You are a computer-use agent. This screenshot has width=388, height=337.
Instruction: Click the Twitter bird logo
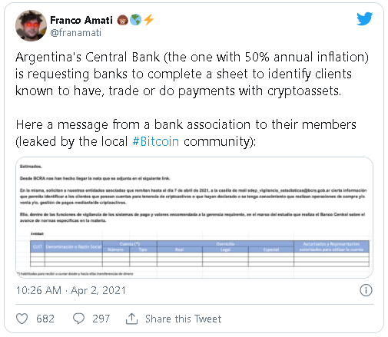coord(364,18)
